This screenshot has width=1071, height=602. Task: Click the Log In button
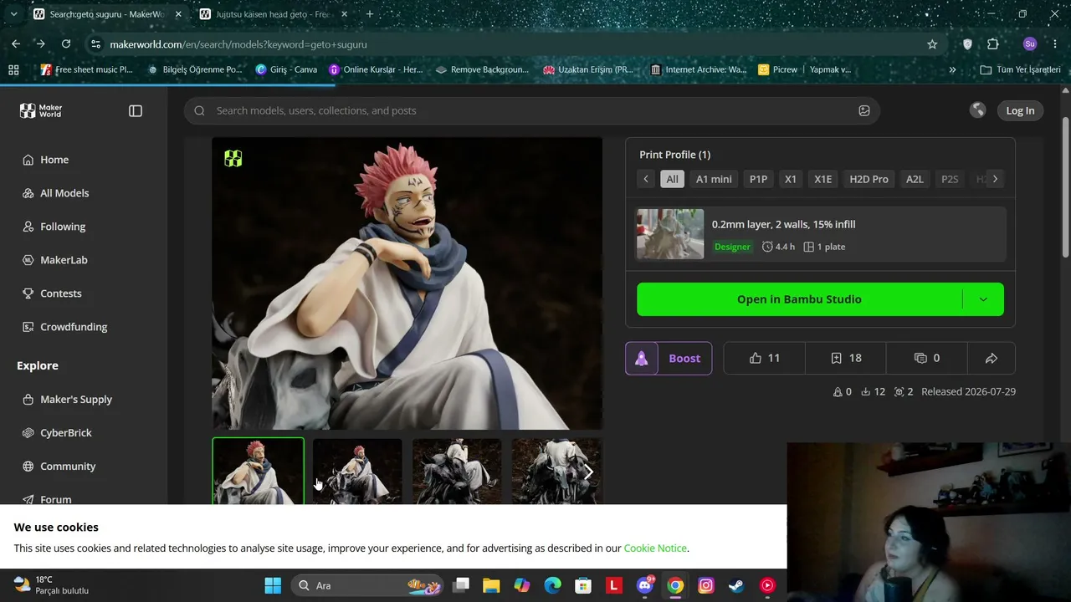tap(1020, 110)
